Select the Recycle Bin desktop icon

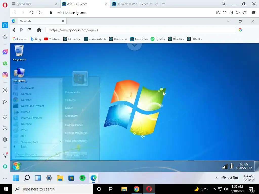pos(19,53)
